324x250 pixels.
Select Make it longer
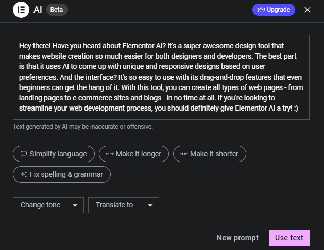click(133, 154)
